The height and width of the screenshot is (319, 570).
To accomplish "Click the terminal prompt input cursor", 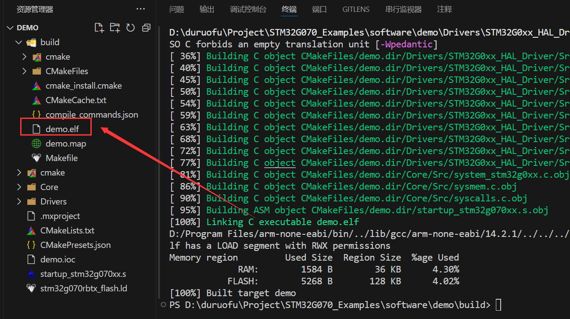I will [x=498, y=305].
